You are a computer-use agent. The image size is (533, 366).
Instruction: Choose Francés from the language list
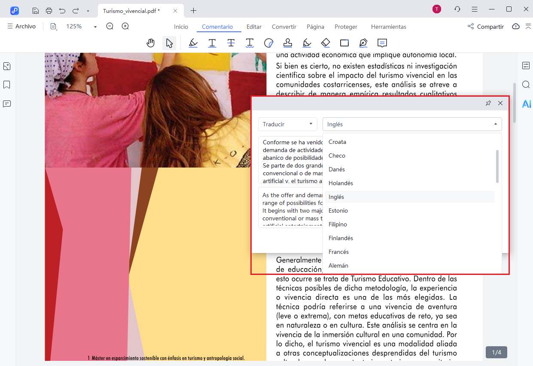click(338, 252)
